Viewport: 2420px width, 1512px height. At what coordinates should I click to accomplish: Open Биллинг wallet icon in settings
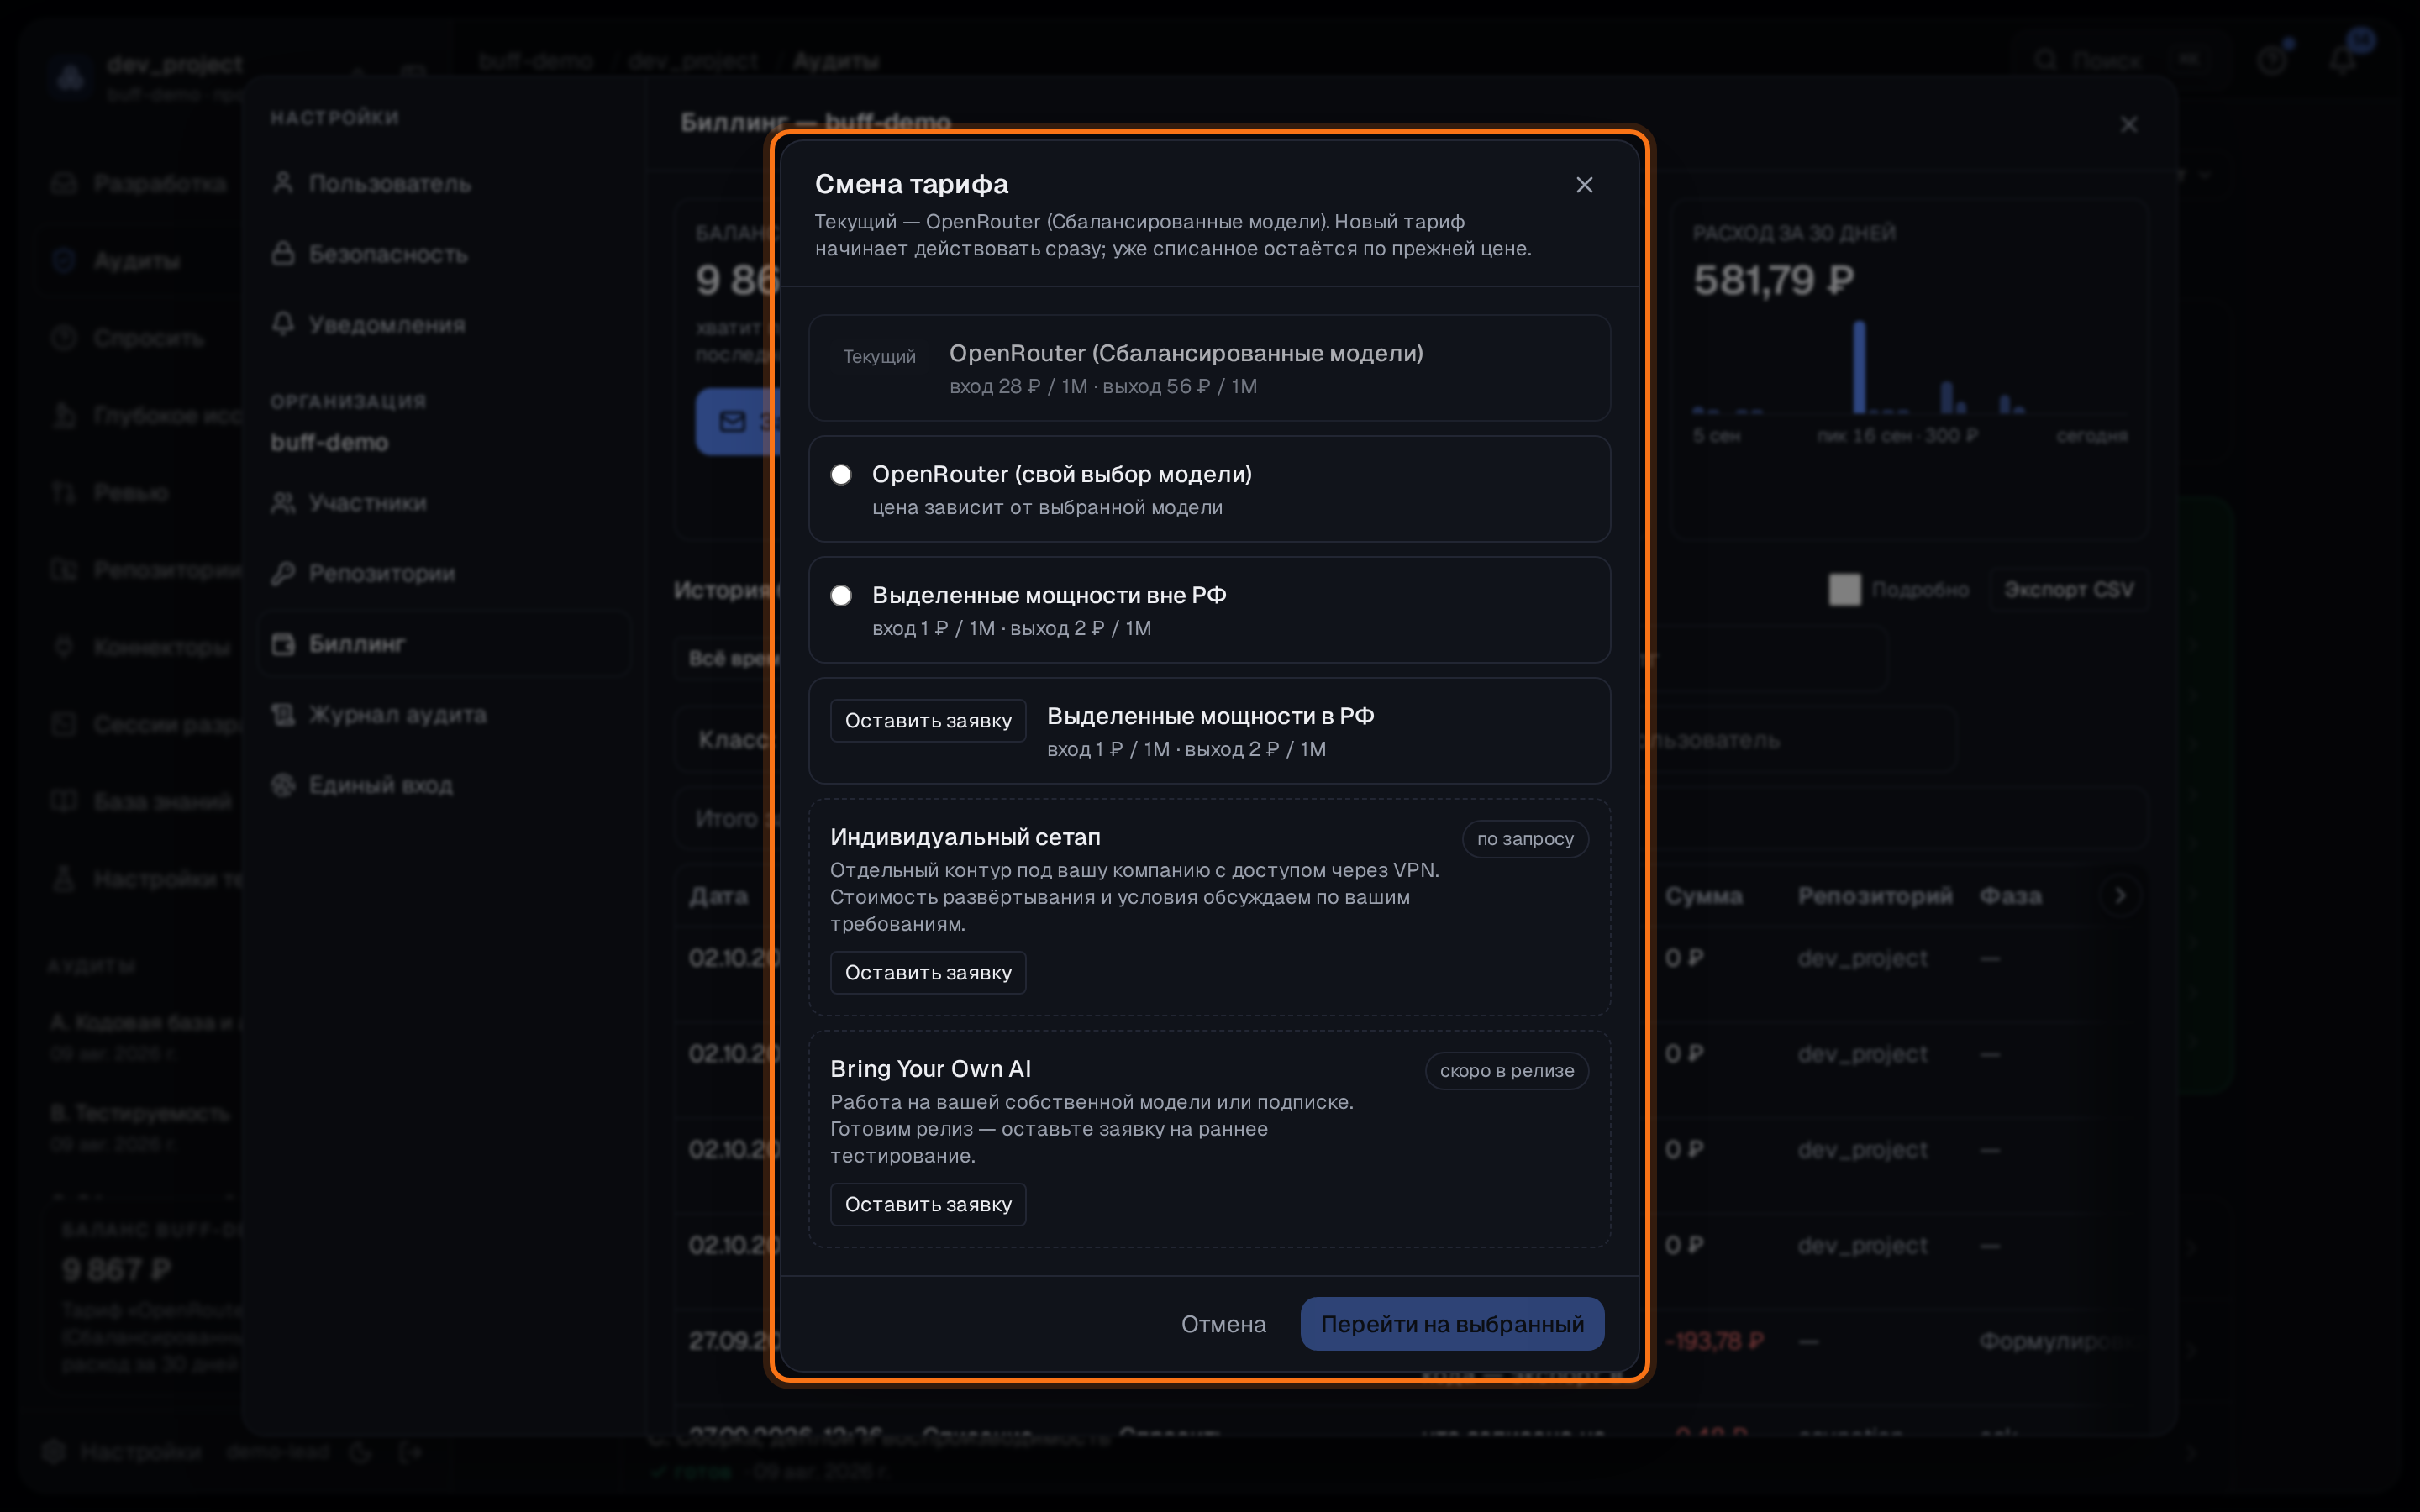[283, 644]
